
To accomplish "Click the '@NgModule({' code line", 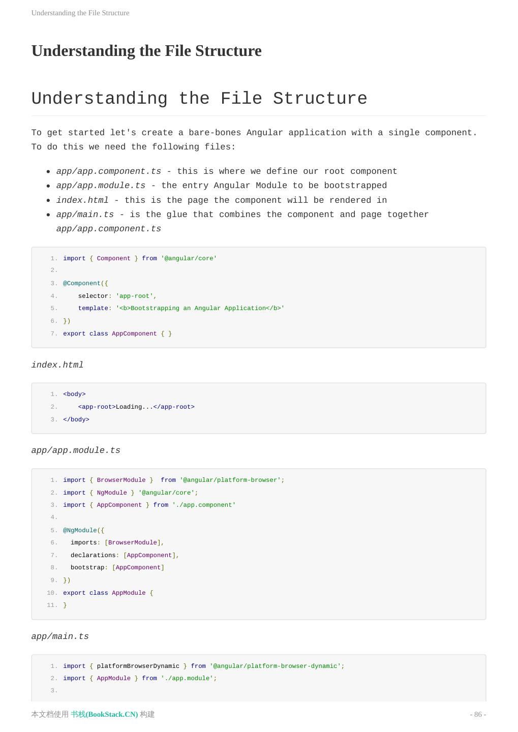I will point(83,530).
